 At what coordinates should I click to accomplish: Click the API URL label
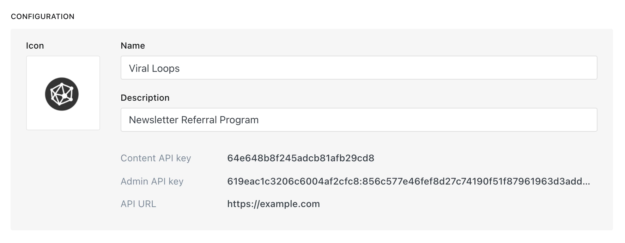[139, 204]
